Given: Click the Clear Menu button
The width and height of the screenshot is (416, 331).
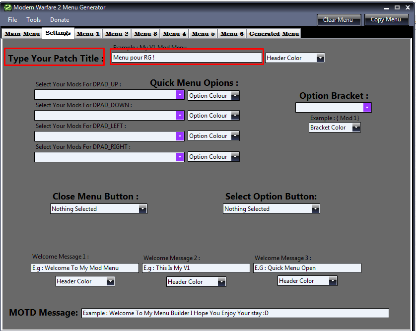Looking at the screenshot, I should tap(339, 20).
